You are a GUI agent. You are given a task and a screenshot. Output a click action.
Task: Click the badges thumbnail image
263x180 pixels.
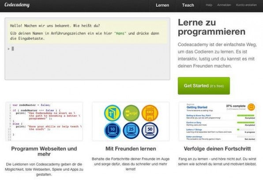[x=131, y=121]
